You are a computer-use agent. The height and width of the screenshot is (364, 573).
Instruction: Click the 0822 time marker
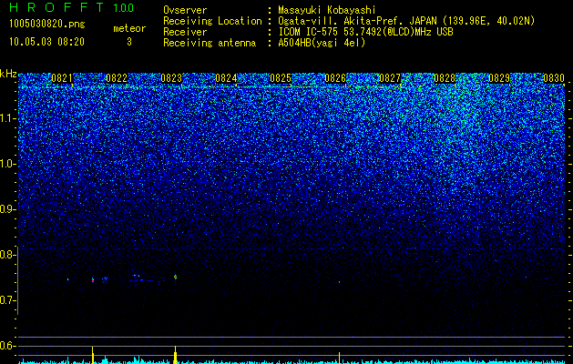click(x=117, y=78)
